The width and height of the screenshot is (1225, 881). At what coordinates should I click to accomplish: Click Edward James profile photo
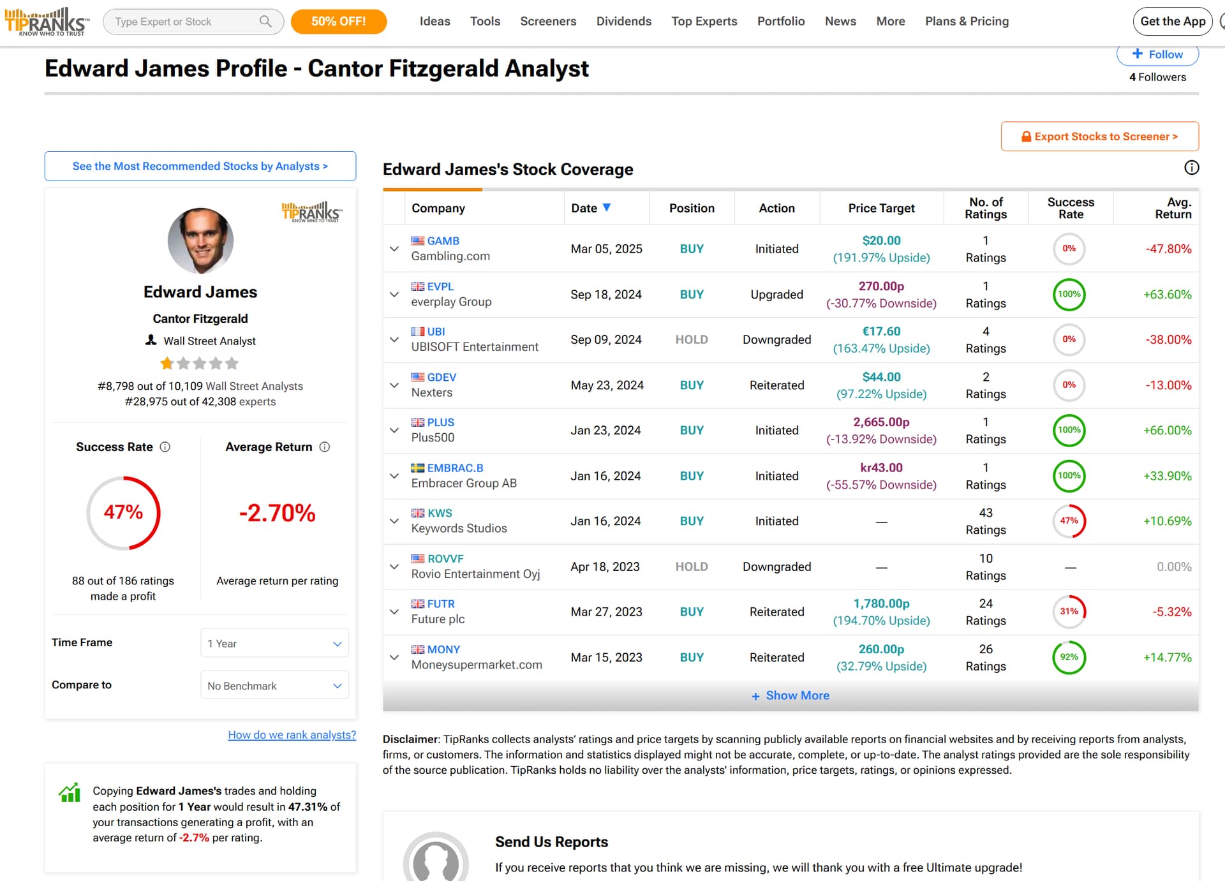[x=200, y=241]
